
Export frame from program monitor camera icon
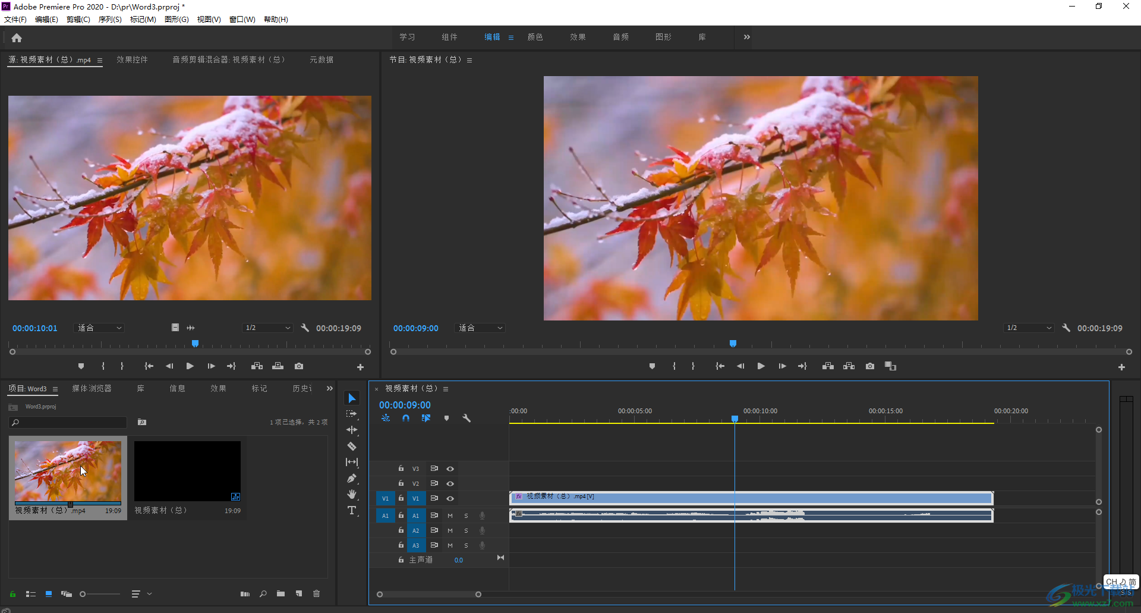pos(870,366)
